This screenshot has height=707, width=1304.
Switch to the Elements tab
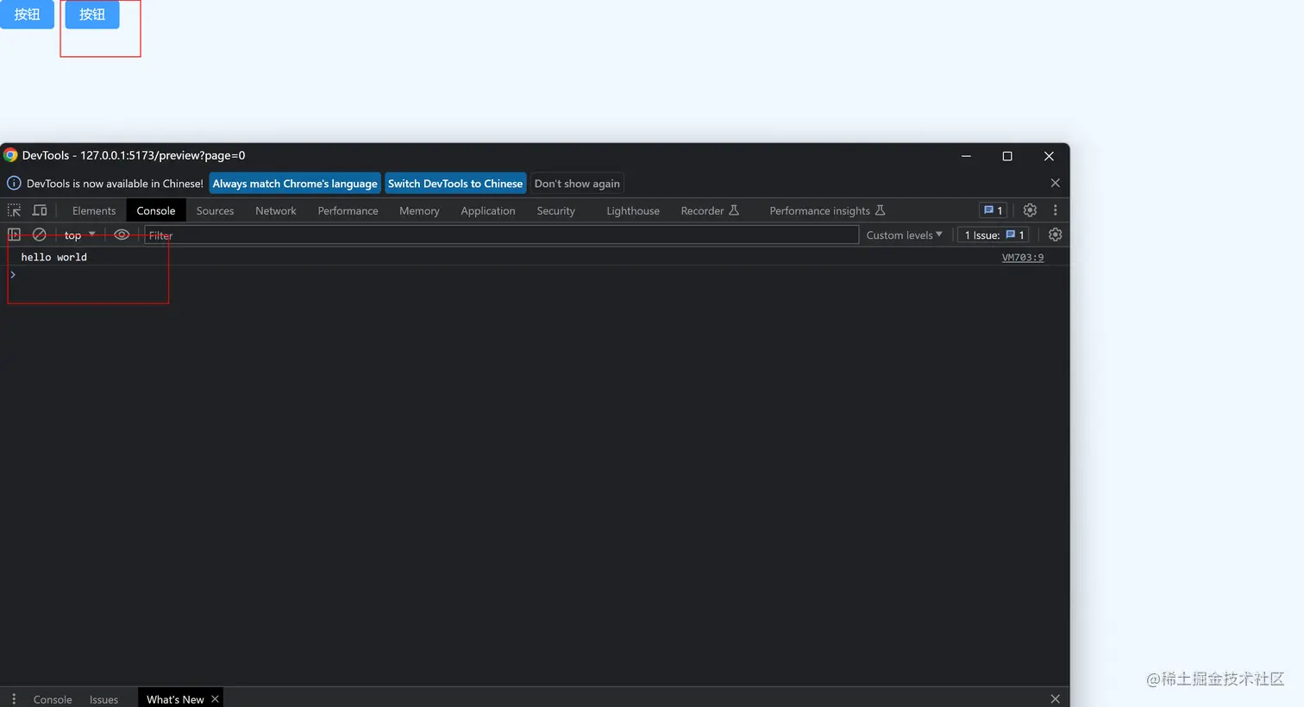point(94,210)
